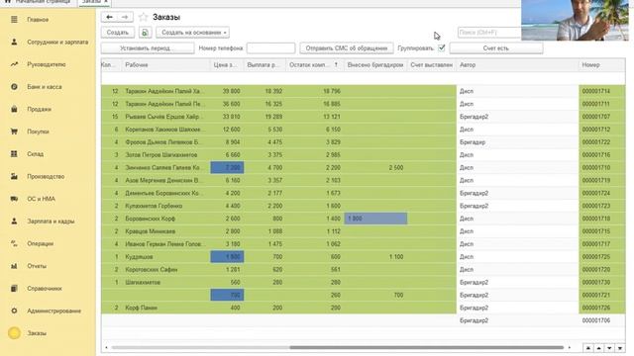Open Производство factory icon in sidebar
Viewport: 634px width, 356px height.
coord(14,176)
